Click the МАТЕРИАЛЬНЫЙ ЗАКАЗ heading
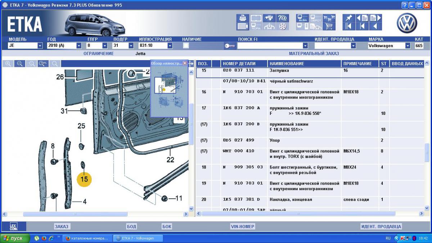432x243 pixels. (x=314, y=54)
